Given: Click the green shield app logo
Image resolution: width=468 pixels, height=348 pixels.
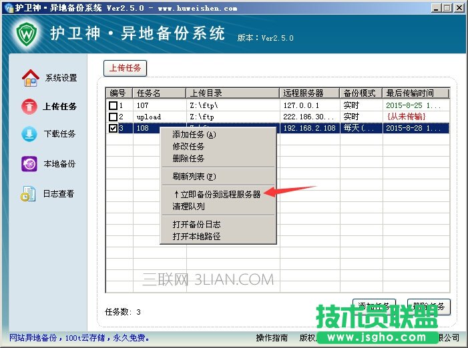Looking at the screenshot, I should [24, 33].
